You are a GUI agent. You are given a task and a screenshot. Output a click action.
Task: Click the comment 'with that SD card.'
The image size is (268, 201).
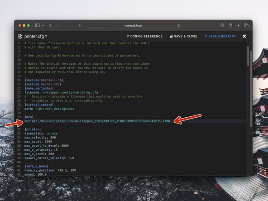(43, 47)
